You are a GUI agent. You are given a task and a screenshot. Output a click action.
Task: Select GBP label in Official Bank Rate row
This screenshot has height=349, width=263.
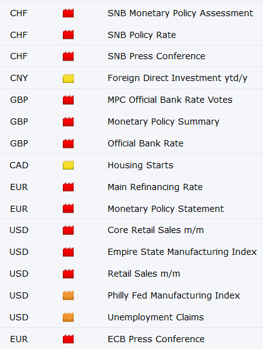19,143
